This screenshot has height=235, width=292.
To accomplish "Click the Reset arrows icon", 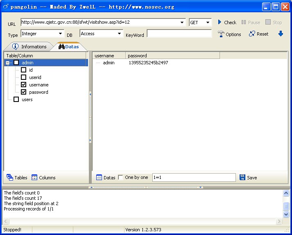I will coord(252,34).
